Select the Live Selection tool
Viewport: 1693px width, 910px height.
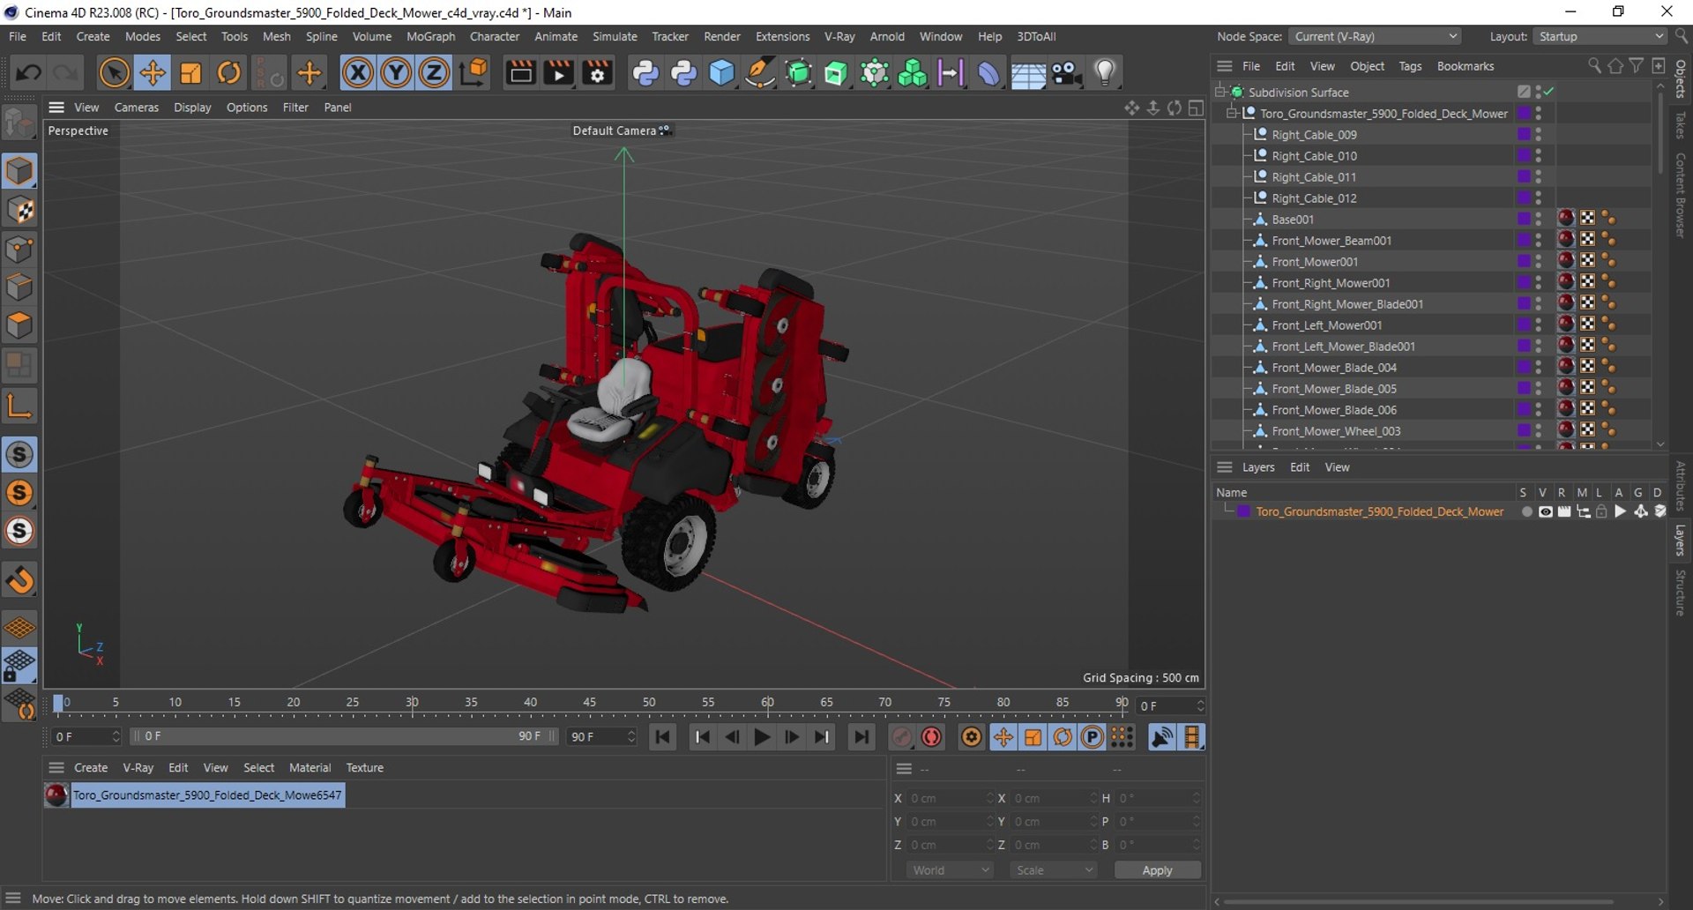114,72
